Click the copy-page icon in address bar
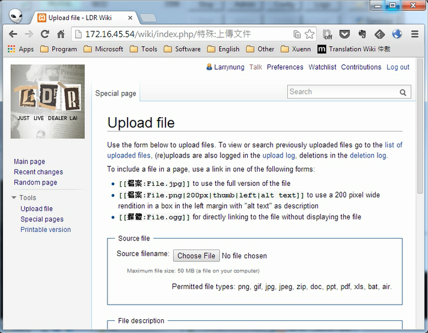Screen dimensions: 428x333 pos(297,34)
